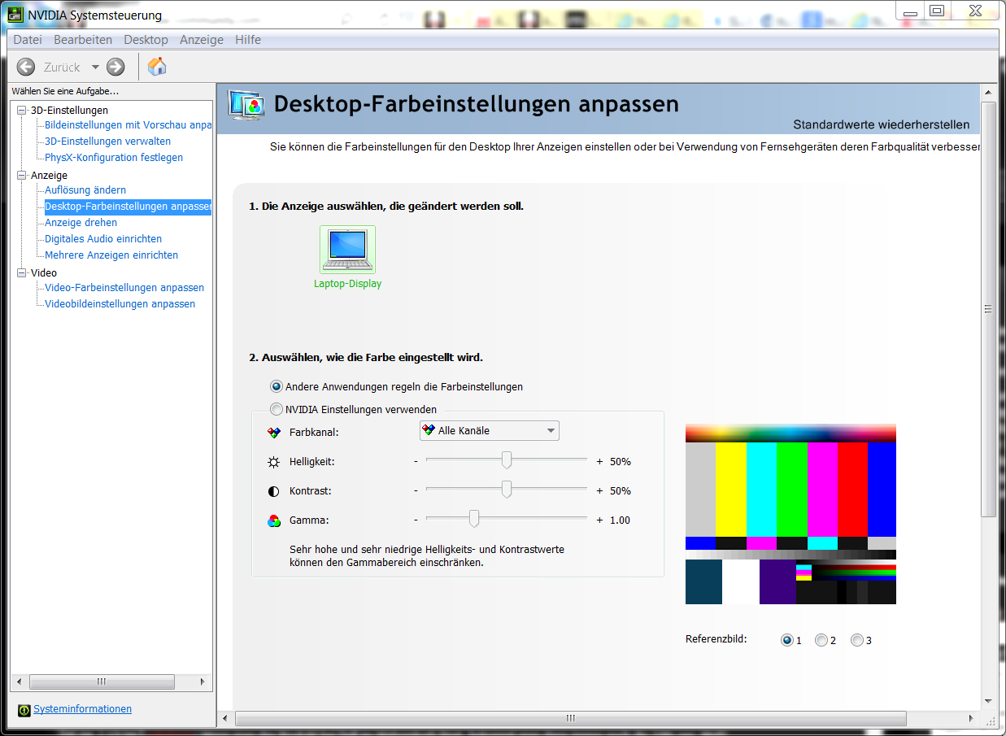Select Referenzbild 2 radio button
1006x736 pixels.
tap(821, 640)
